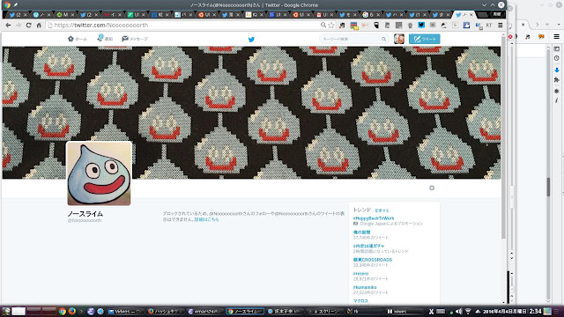Screen dimensions: 564x317
Task: Submit search with the magnifier in the search box
Action: (384, 39)
